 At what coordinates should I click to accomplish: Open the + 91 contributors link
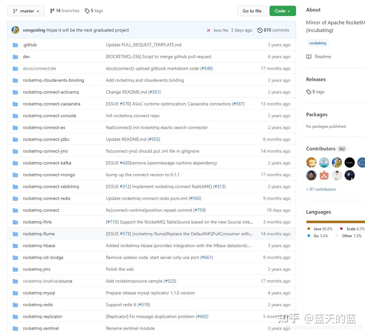(321, 189)
